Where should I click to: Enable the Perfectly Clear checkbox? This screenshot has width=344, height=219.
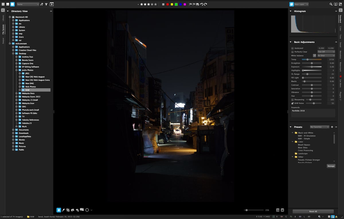(x=292, y=52)
